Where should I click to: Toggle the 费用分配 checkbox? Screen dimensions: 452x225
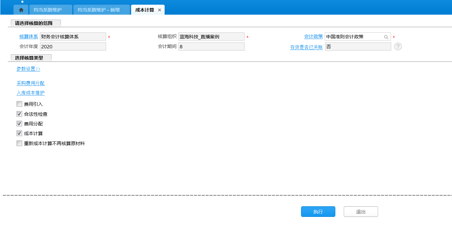[19, 124]
